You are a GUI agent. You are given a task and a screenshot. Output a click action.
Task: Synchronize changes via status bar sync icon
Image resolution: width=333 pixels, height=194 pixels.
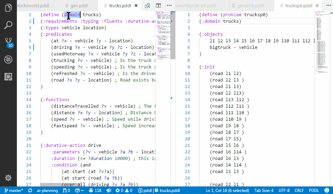tap(30, 191)
